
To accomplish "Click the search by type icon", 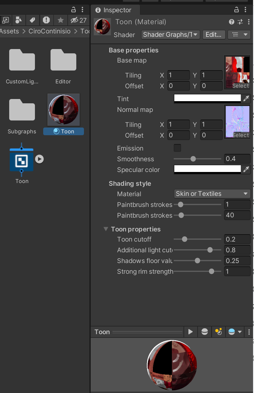I will [18, 20].
